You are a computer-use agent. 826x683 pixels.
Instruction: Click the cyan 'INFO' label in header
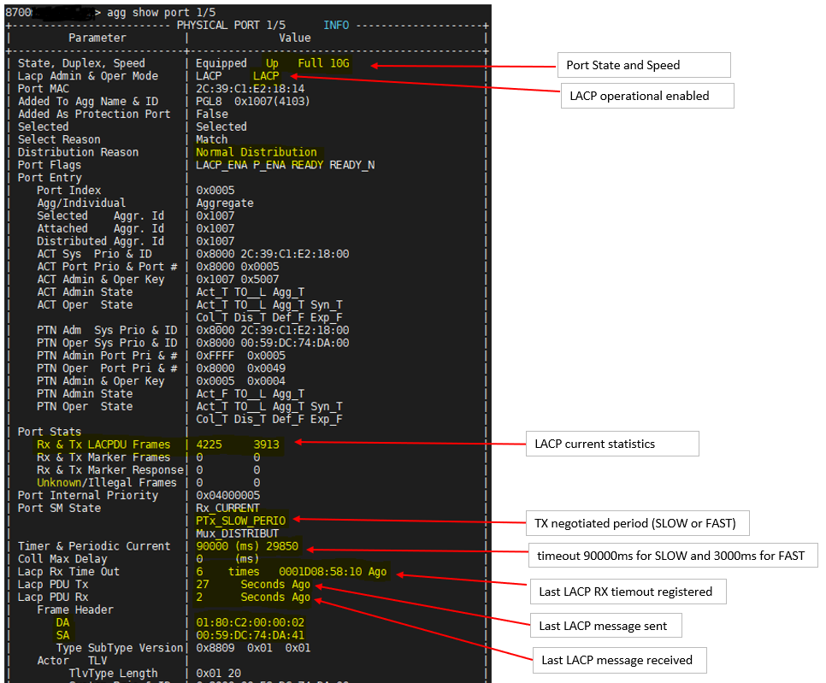click(x=336, y=26)
